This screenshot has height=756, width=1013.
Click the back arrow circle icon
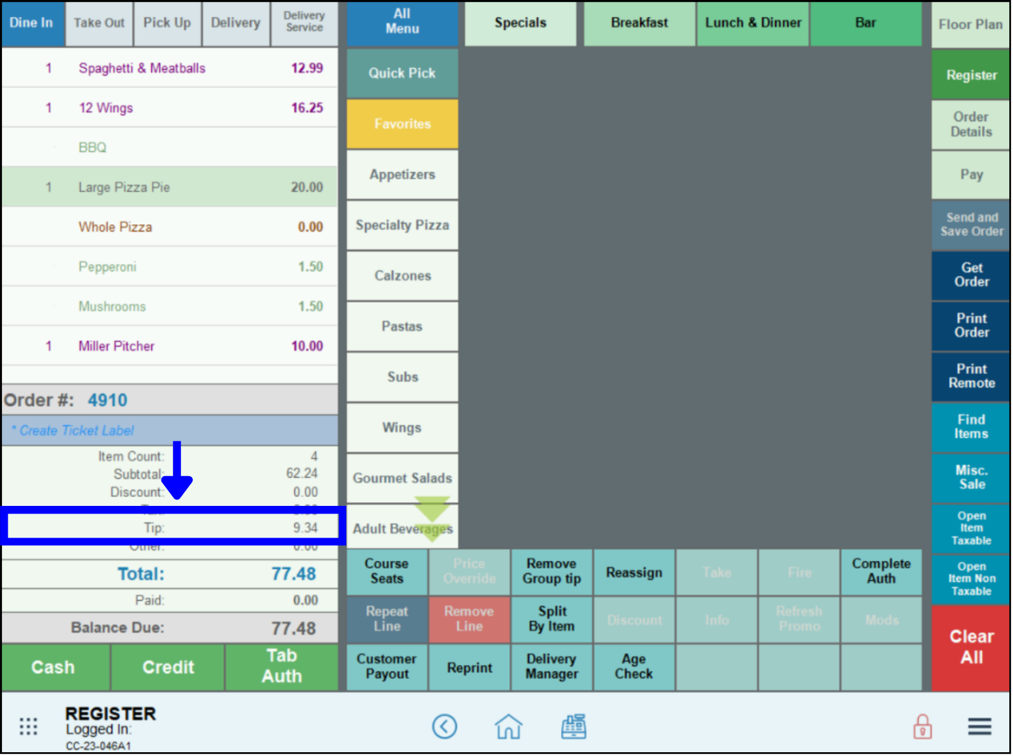444,727
